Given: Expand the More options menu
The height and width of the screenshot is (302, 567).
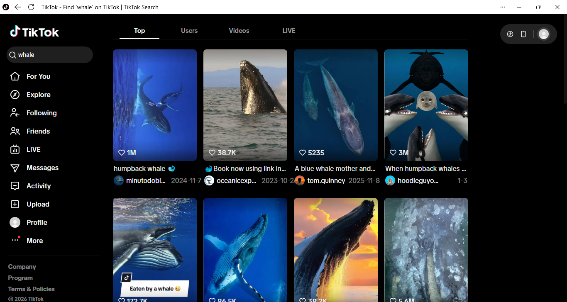Looking at the screenshot, I should pos(34,241).
